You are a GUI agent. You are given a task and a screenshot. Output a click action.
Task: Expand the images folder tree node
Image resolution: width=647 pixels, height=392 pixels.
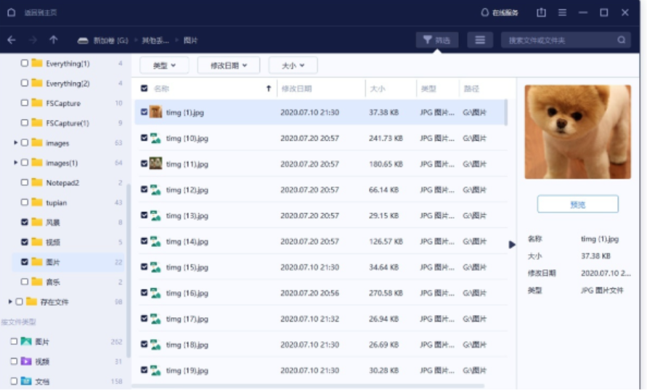point(15,143)
